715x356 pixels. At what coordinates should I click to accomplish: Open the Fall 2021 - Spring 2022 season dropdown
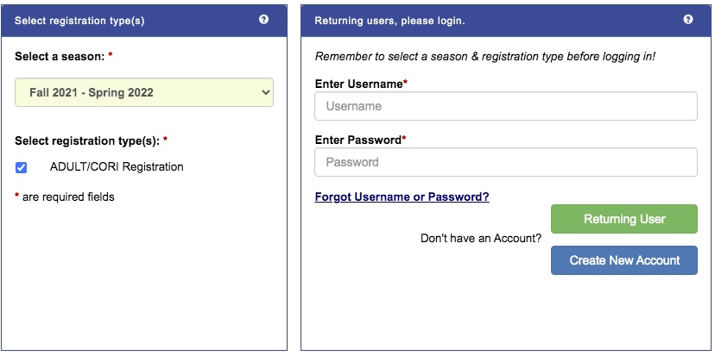click(144, 92)
